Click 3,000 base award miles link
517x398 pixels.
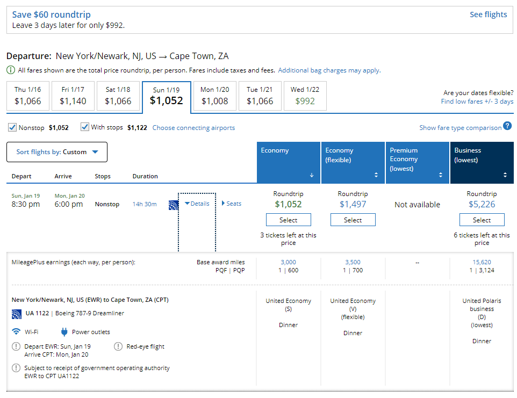[289, 262]
